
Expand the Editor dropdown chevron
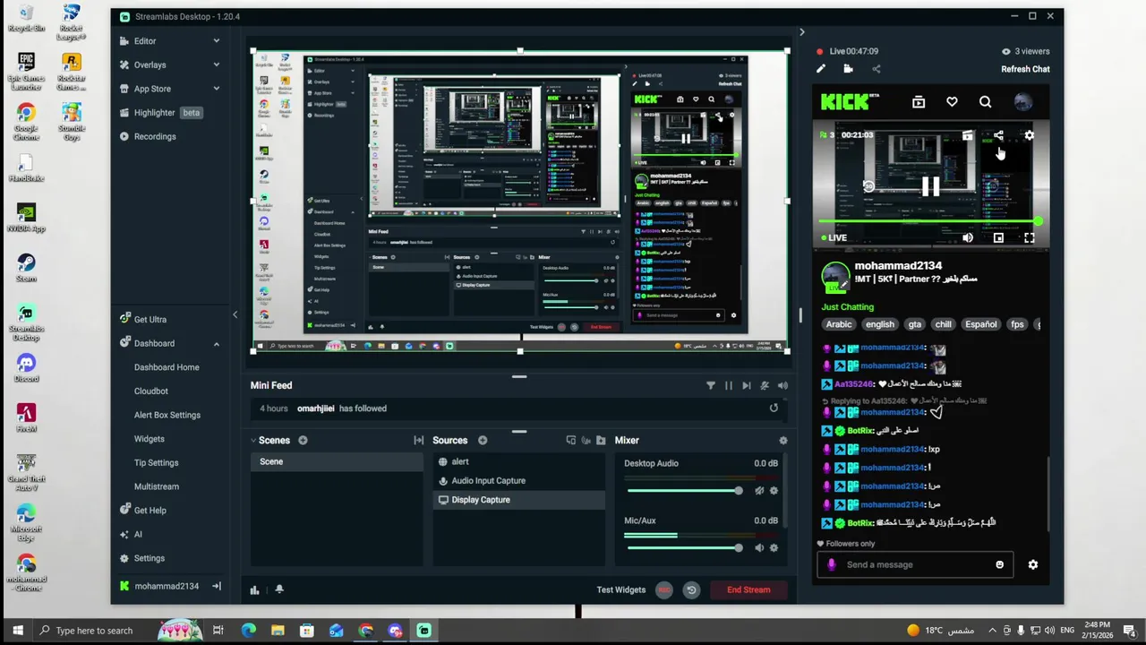[x=216, y=41]
